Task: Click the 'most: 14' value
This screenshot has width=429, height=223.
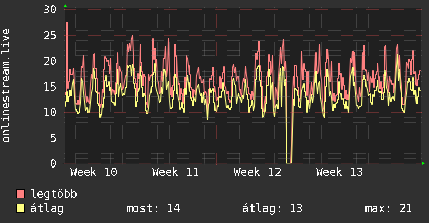Action: coord(153,208)
